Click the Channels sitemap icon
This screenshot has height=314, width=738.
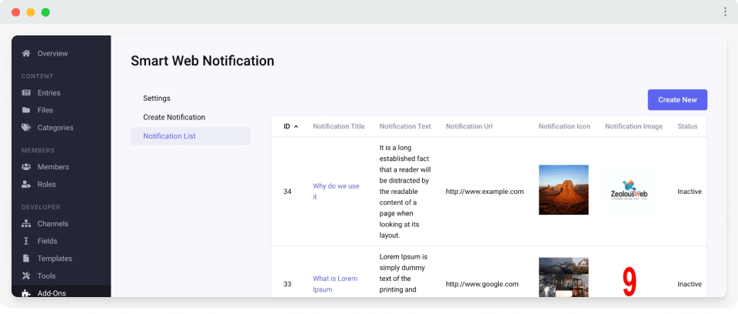[26, 224]
